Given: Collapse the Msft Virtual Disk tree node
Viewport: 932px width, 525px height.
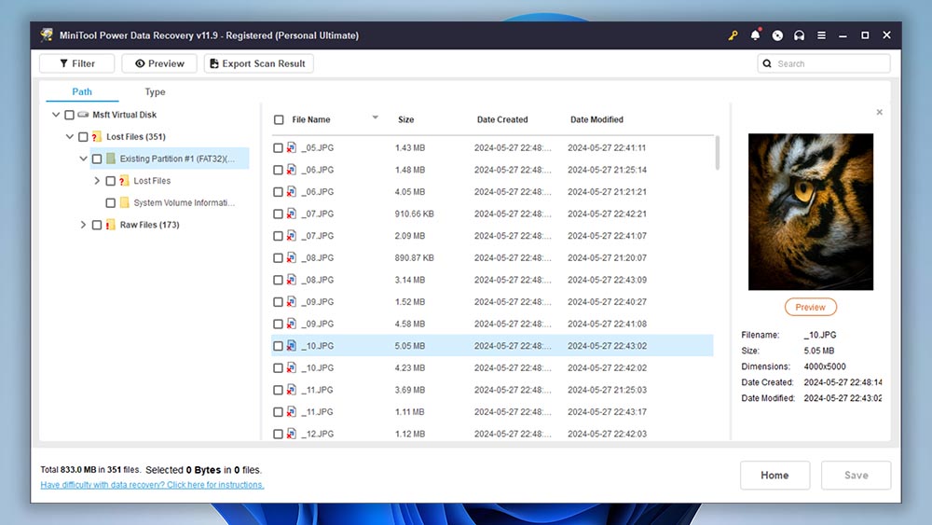Looking at the screenshot, I should coord(56,114).
